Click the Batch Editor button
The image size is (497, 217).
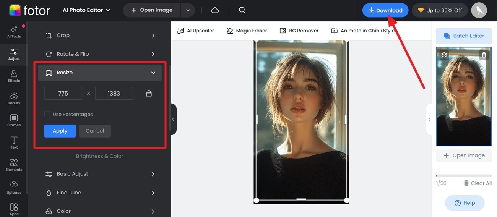point(464,36)
